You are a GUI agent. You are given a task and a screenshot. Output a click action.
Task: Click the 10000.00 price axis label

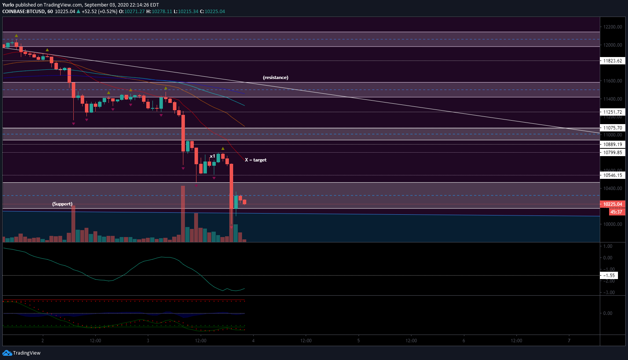coord(613,224)
